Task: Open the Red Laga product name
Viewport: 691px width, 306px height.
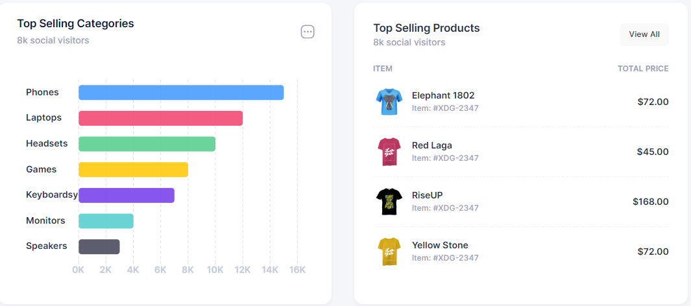Action: coord(431,145)
